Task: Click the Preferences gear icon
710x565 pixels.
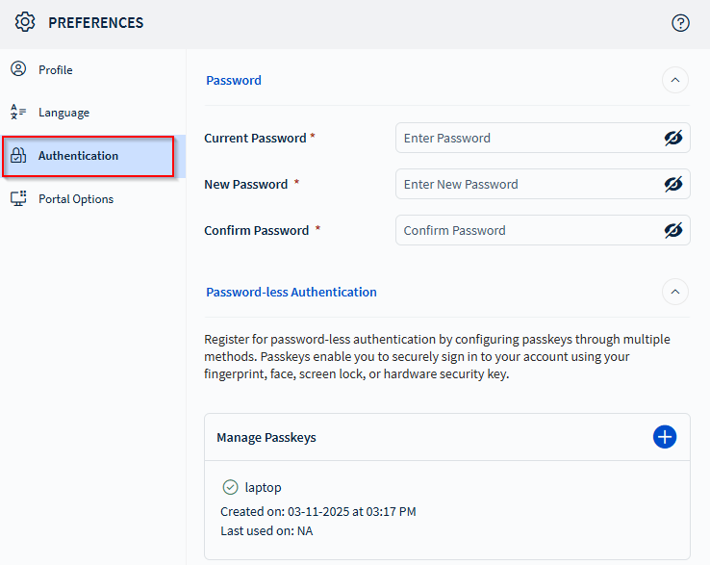Action: pos(24,22)
